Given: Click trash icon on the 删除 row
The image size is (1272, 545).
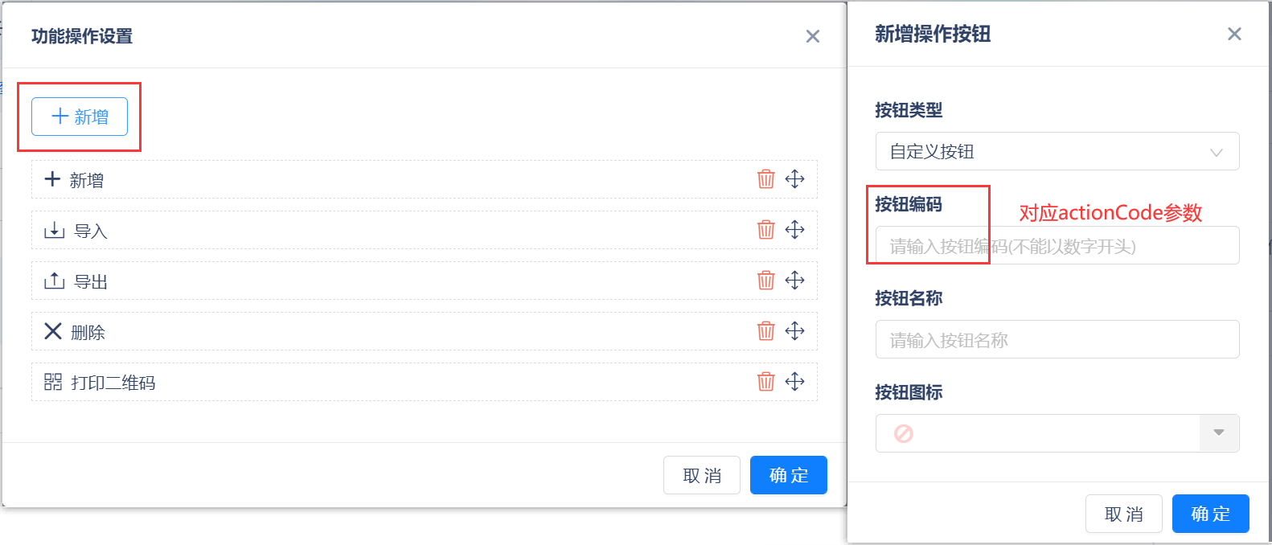Looking at the screenshot, I should (x=765, y=331).
